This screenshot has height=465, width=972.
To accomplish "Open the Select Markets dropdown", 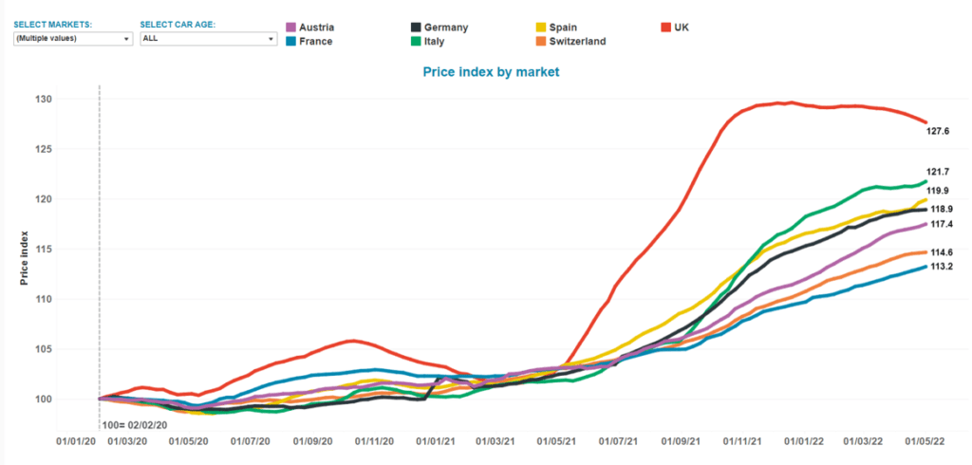I will click(73, 39).
